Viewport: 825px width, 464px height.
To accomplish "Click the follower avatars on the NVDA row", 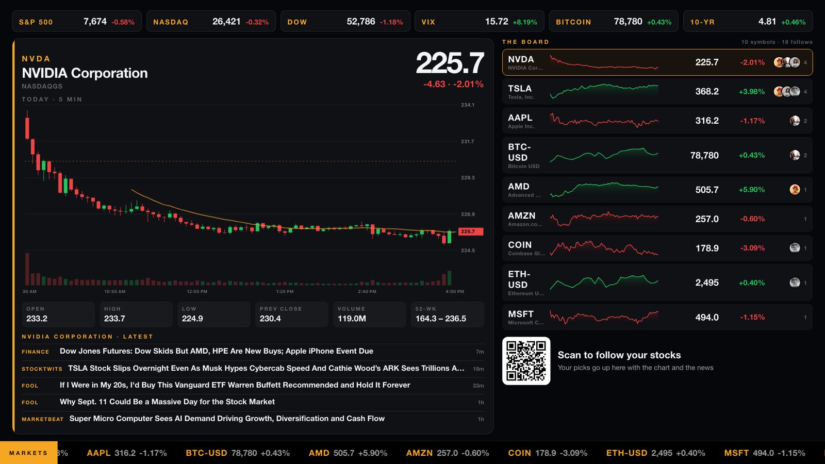I will click(x=787, y=62).
